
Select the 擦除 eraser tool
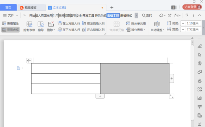click(41, 26)
